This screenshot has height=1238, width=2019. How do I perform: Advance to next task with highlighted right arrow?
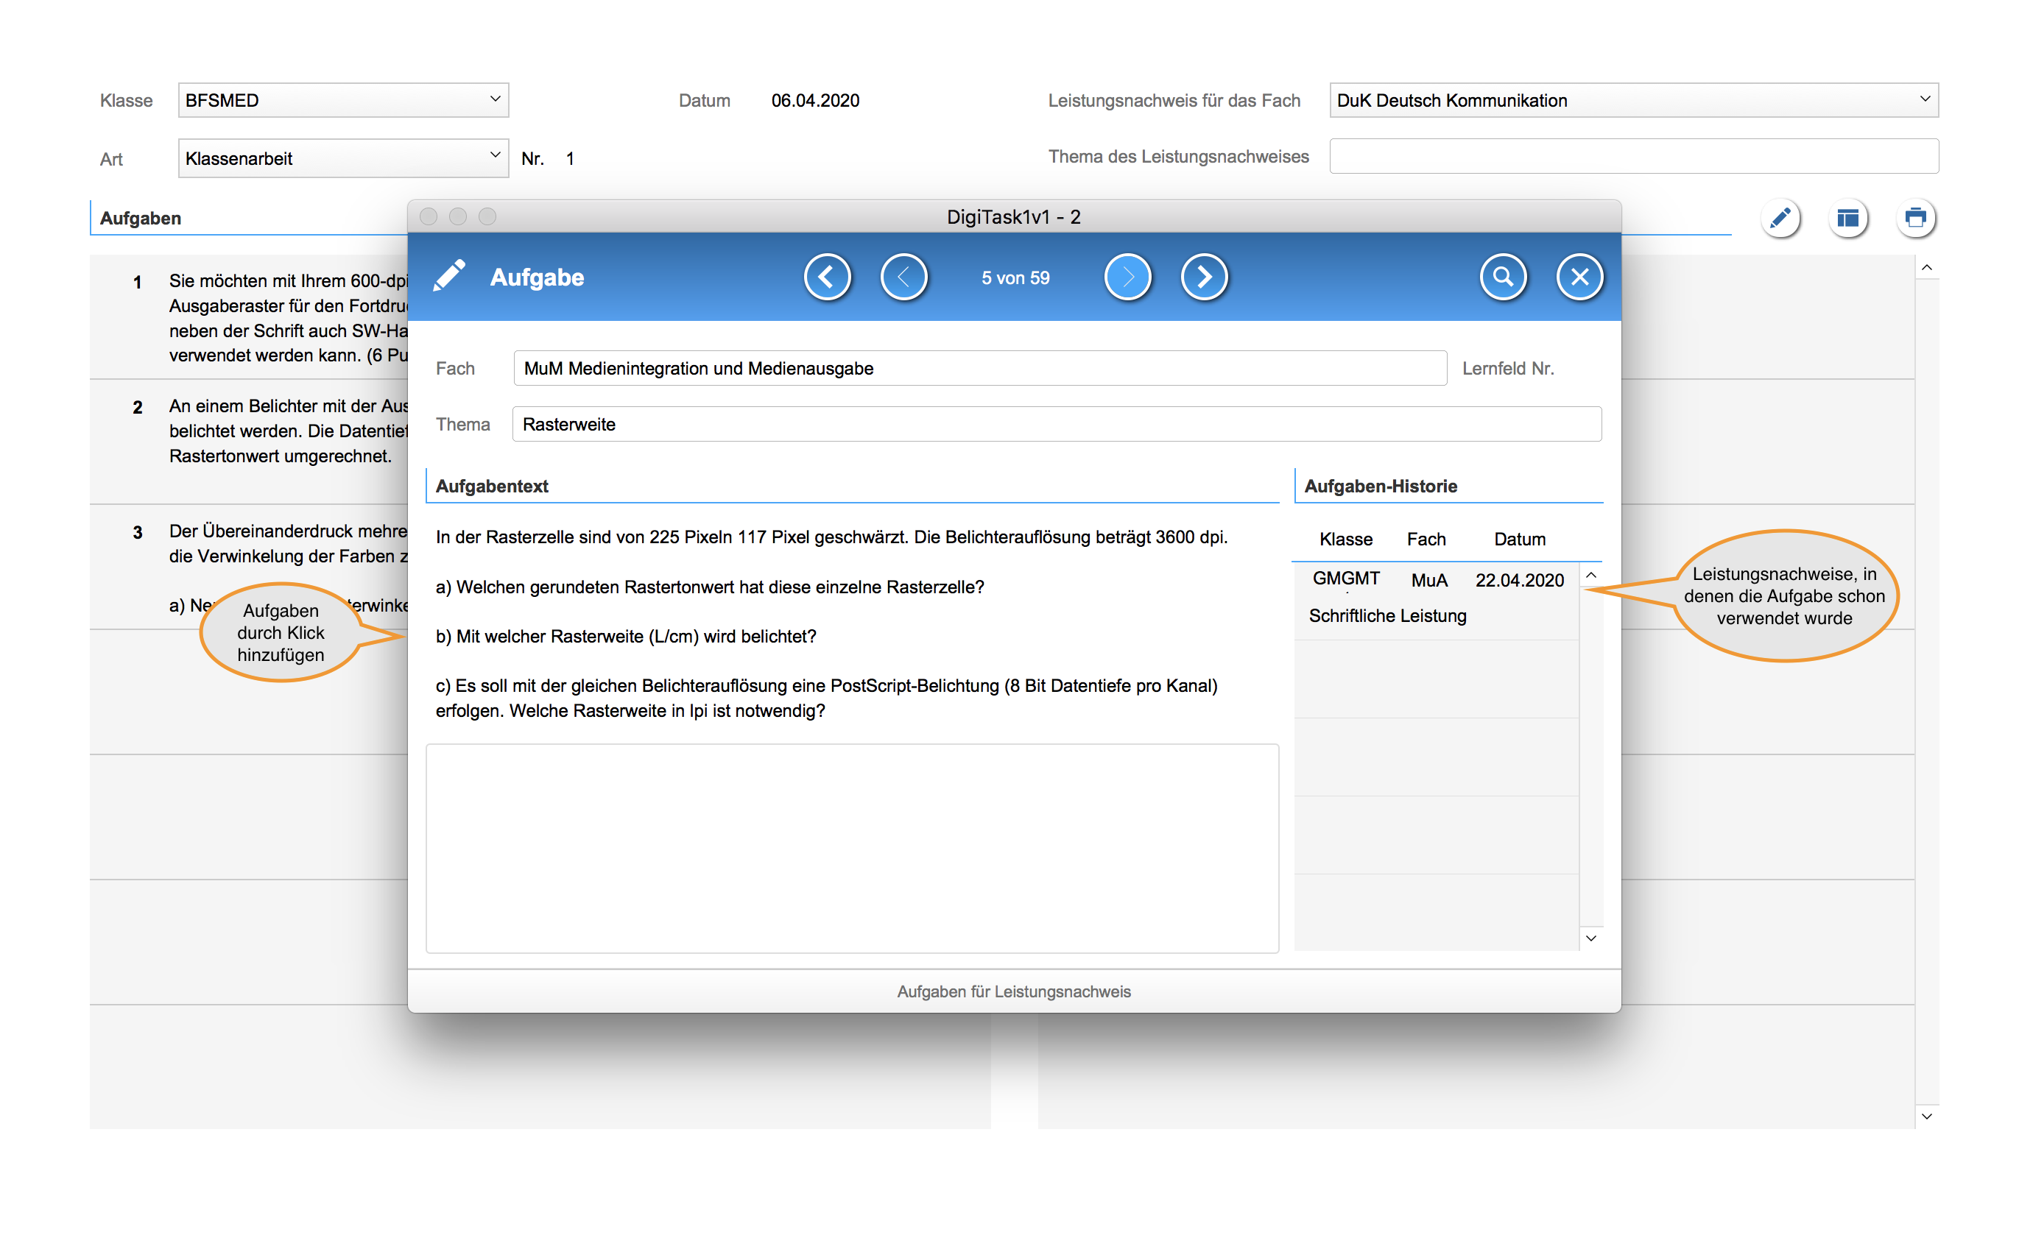(x=1127, y=277)
